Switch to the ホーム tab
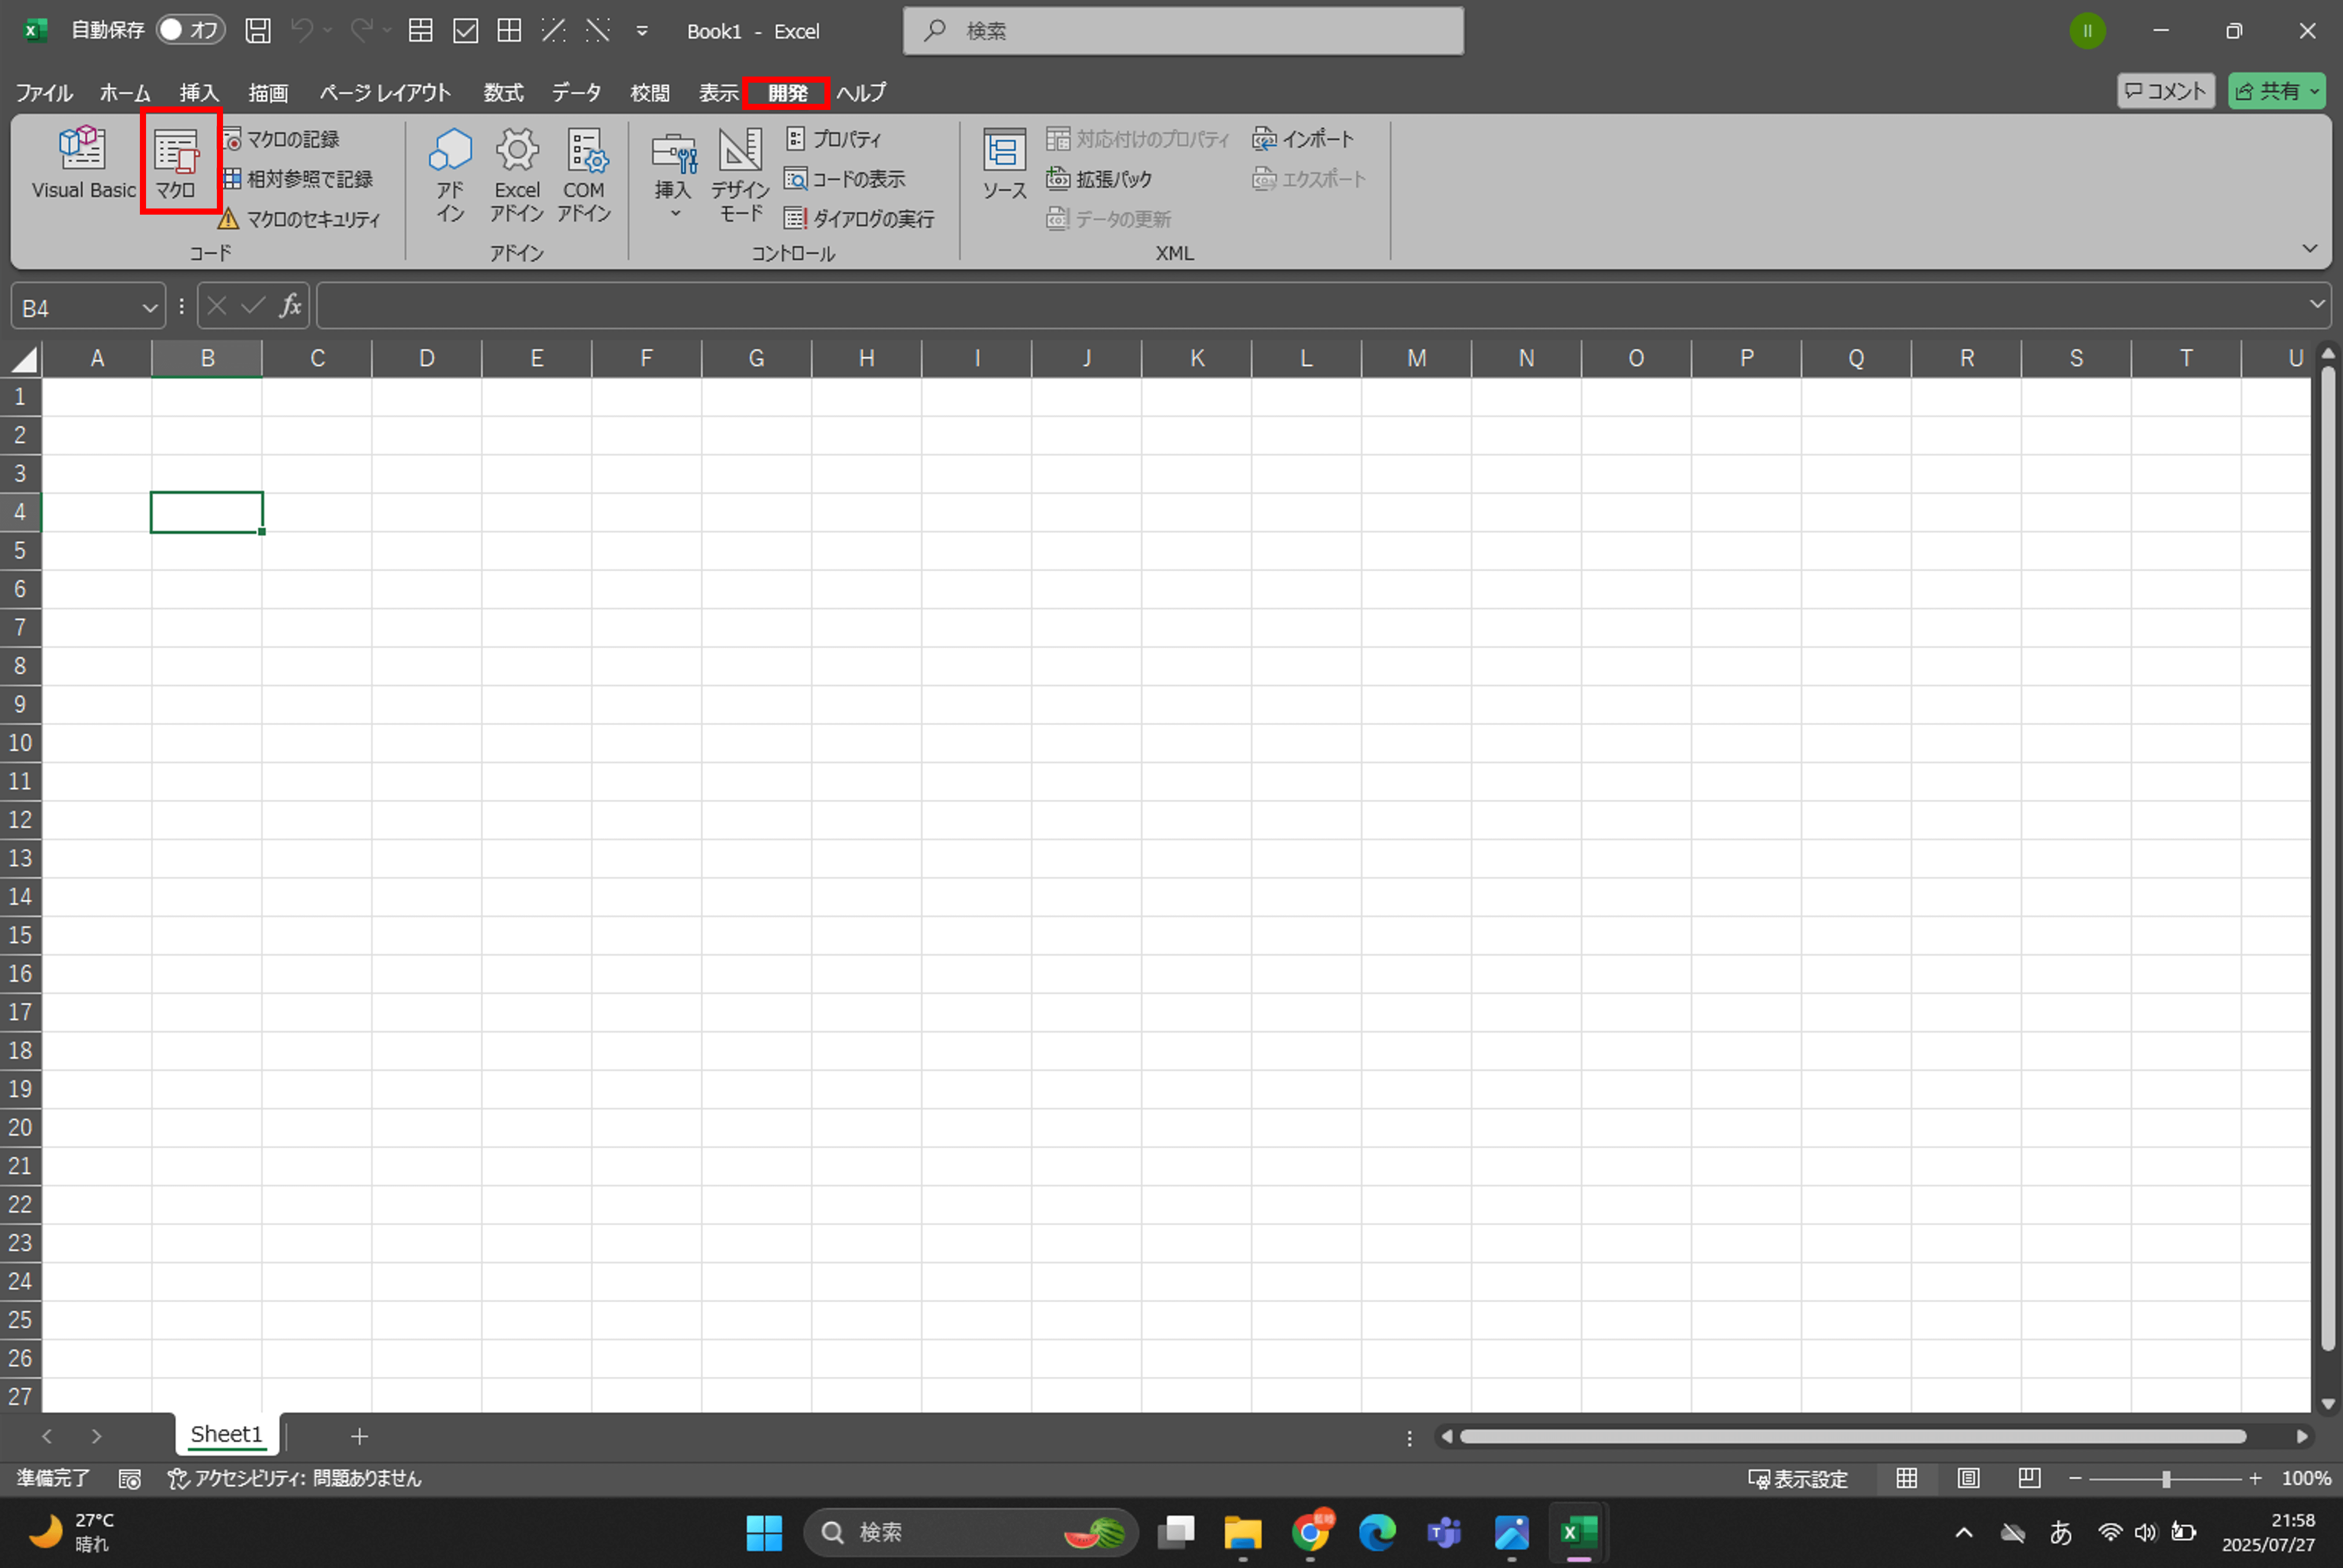The width and height of the screenshot is (2343, 1568). click(125, 92)
